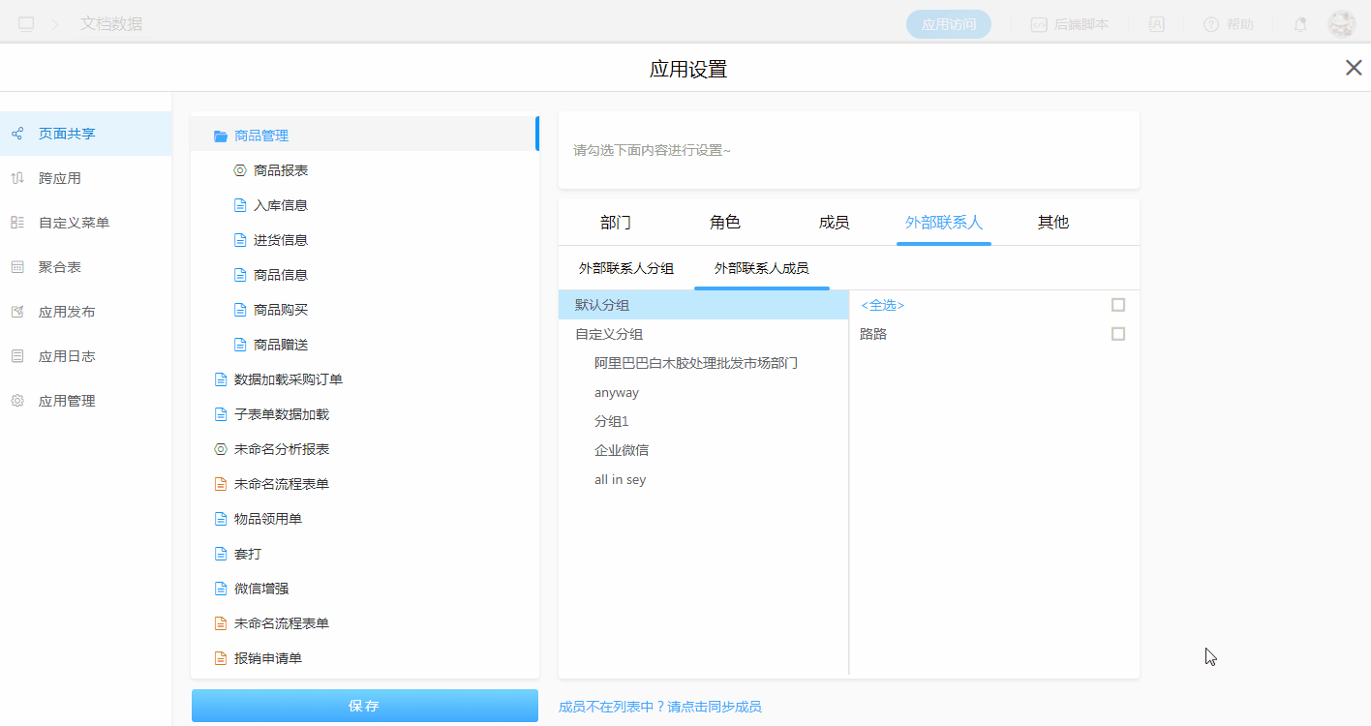Select the 企业微信 group
The height and width of the screenshot is (726, 1371).
[622, 450]
